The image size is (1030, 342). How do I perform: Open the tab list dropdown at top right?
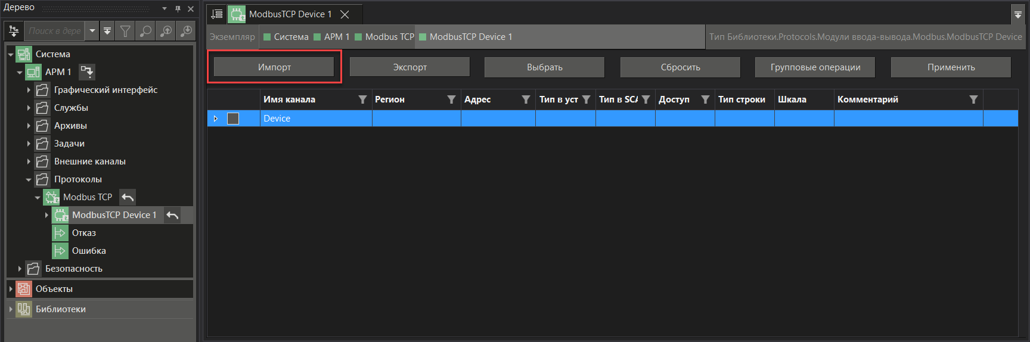pos(1018,14)
